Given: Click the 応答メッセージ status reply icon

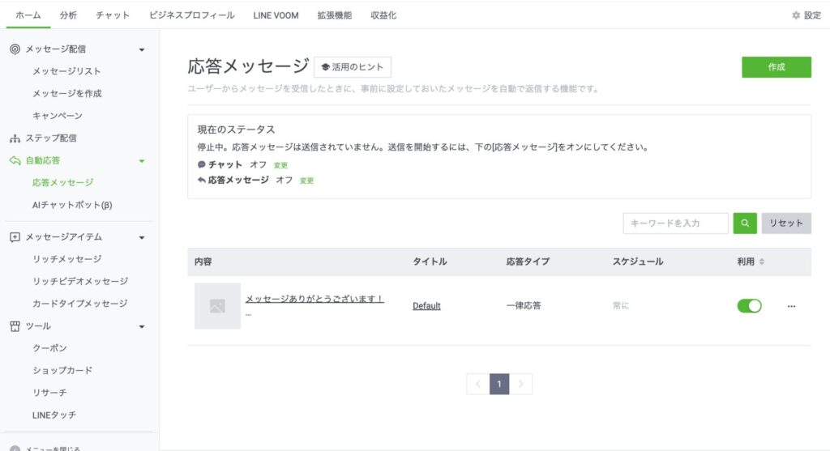Looking at the screenshot, I should [x=201, y=181].
